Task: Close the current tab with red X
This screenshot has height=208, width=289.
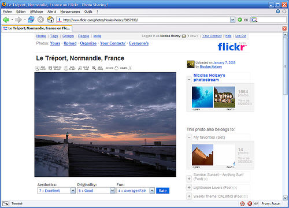Action: (284, 28)
